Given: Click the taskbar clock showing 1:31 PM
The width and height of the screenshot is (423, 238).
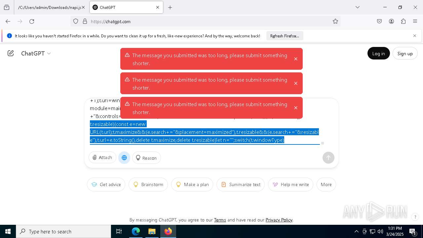Looking at the screenshot, I should [395, 231].
